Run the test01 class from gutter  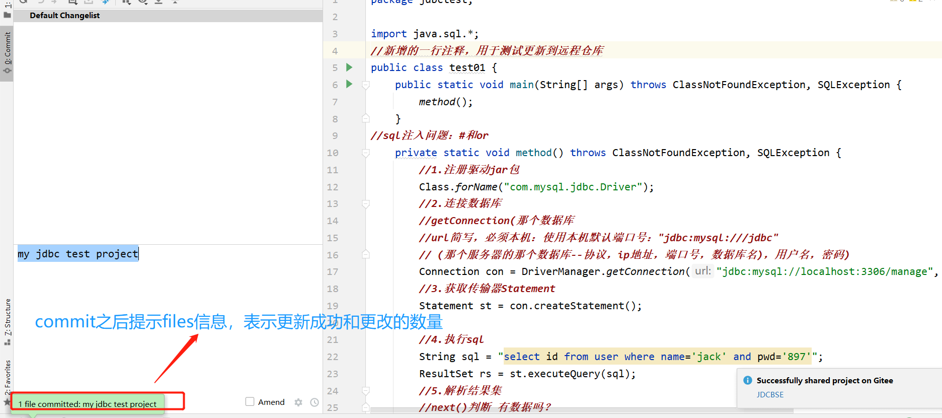click(x=349, y=67)
